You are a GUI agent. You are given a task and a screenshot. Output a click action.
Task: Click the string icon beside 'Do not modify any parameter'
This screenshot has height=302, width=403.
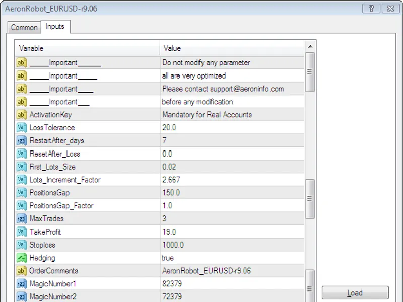(x=22, y=62)
